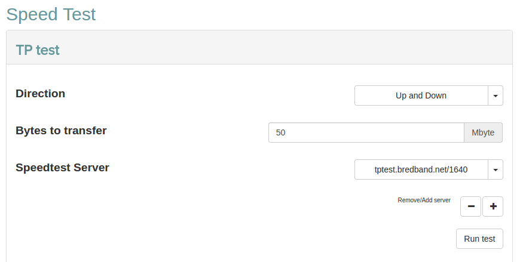Click the Speedtest Server label
This screenshot has height=262, width=526.
pos(62,168)
